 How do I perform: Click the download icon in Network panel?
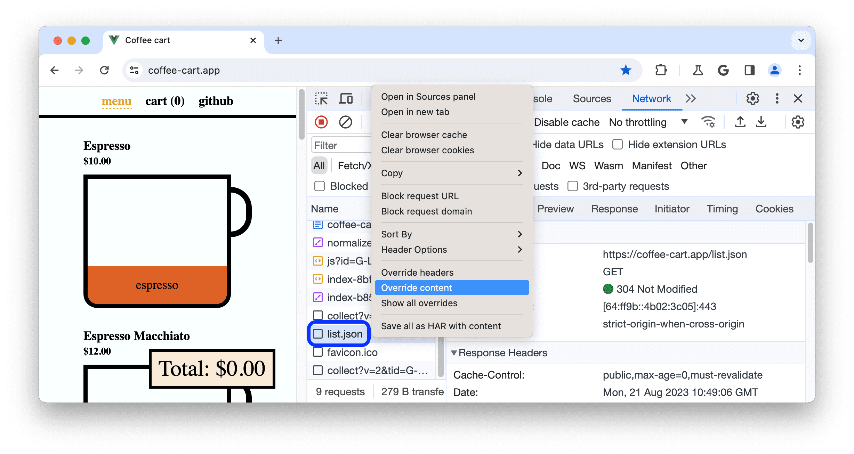(x=762, y=122)
